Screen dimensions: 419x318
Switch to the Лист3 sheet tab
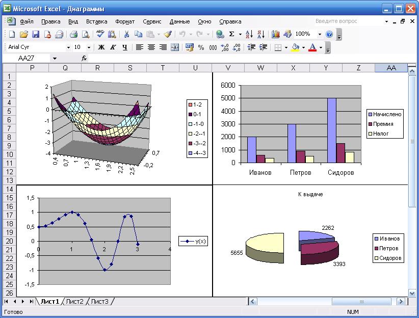pos(100,301)
